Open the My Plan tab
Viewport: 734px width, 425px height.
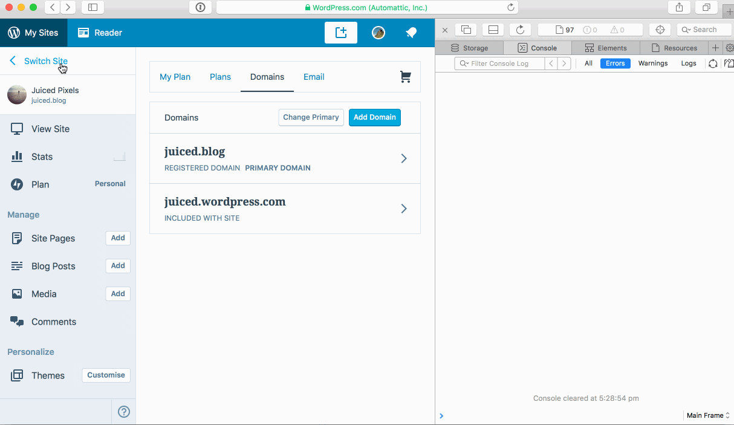click(x=175, y=77)
